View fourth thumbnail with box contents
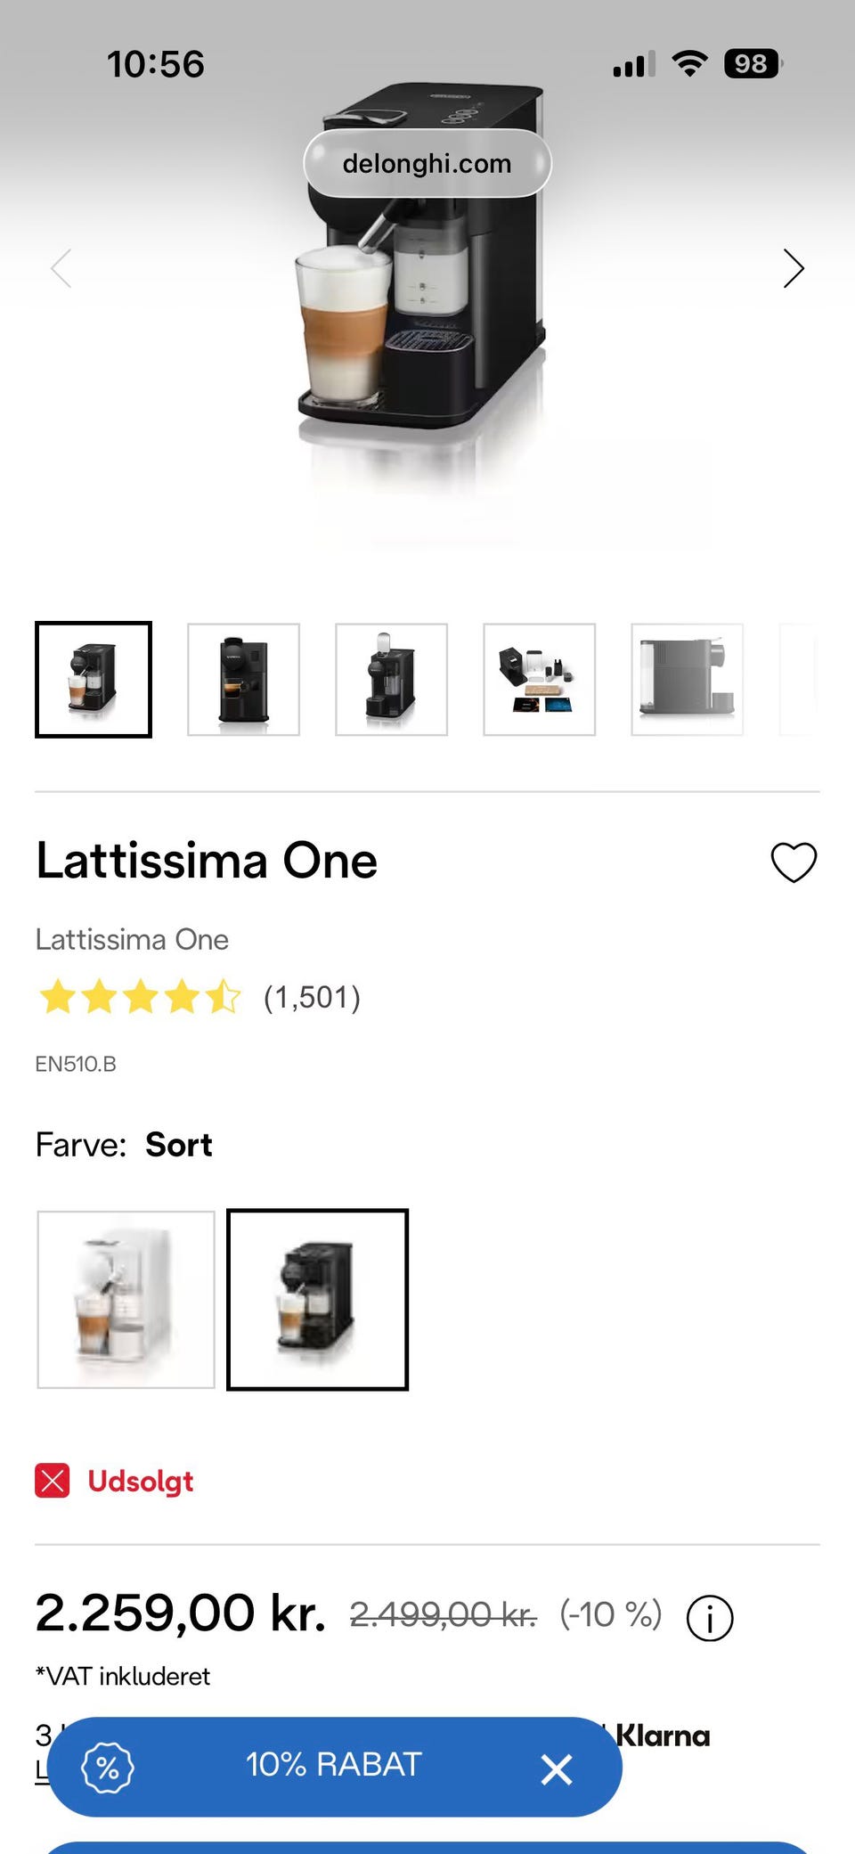Image resolution: width=855 pixels, height=1854 pixels. [x=539, y=680]
